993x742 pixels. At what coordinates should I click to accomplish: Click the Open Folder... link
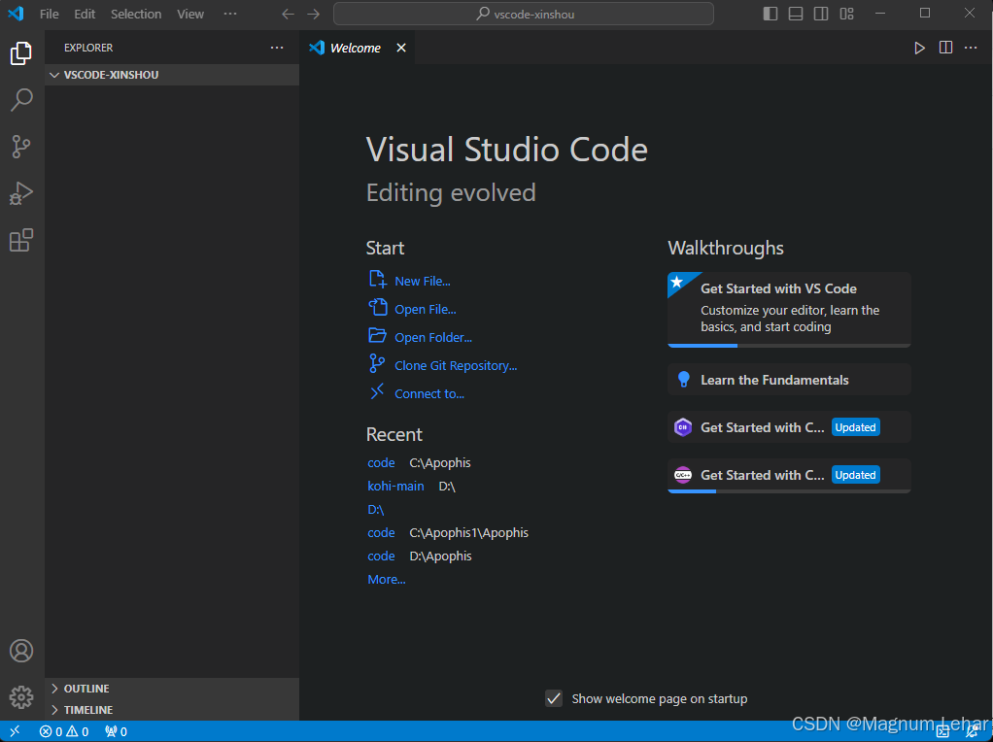(433, 337)
